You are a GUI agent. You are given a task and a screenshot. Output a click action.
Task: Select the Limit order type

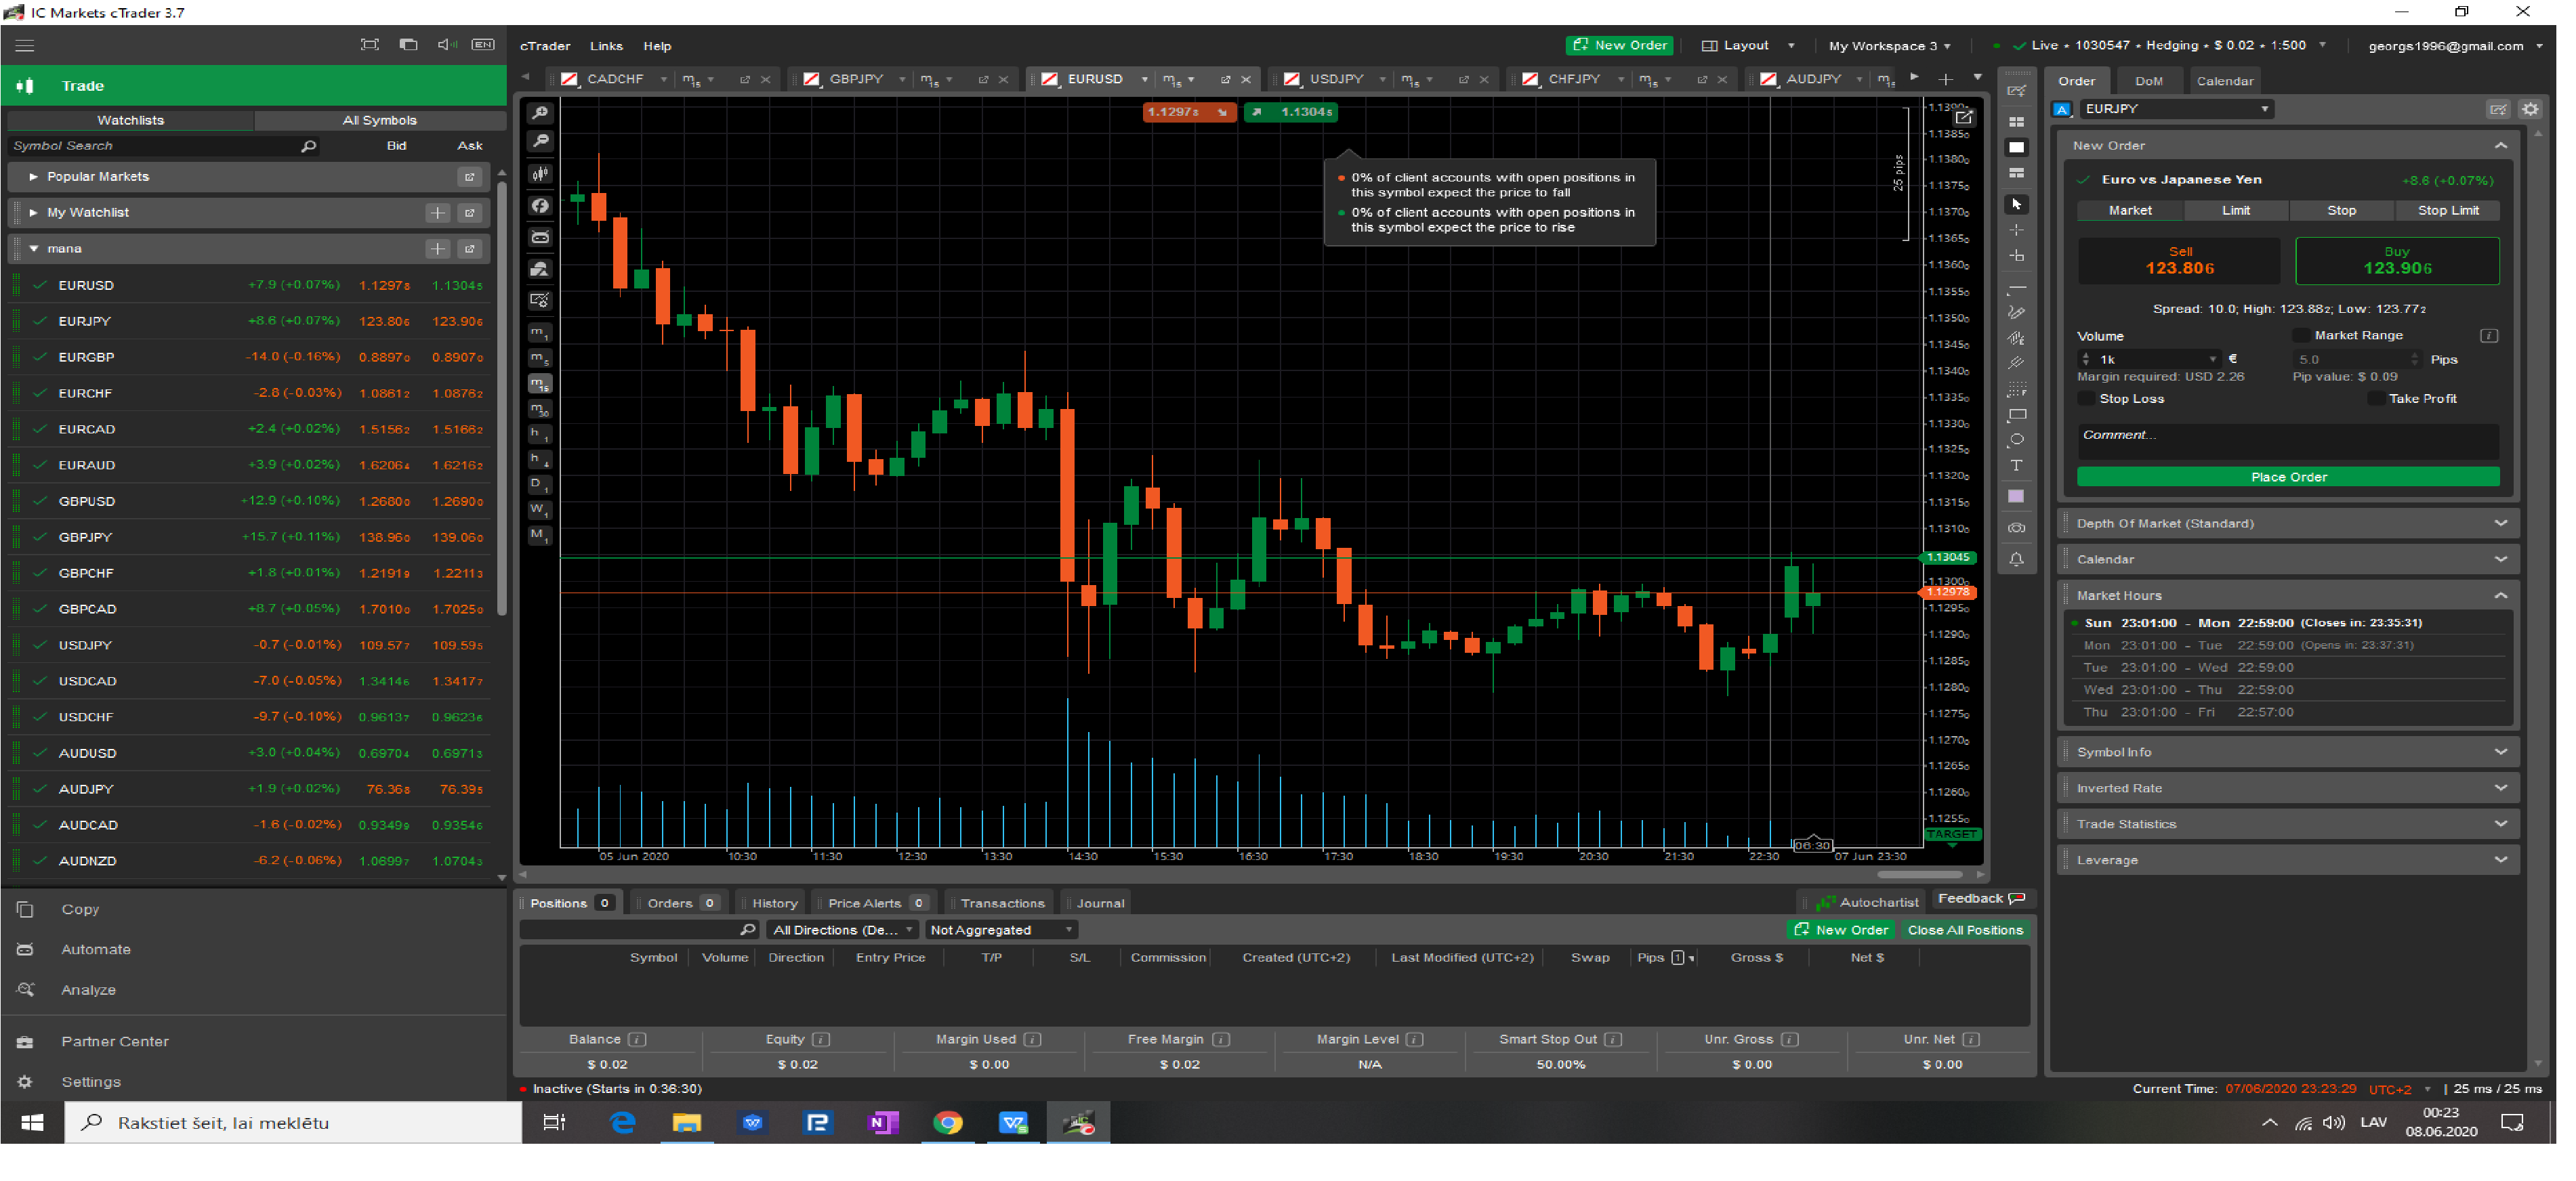2235,211
